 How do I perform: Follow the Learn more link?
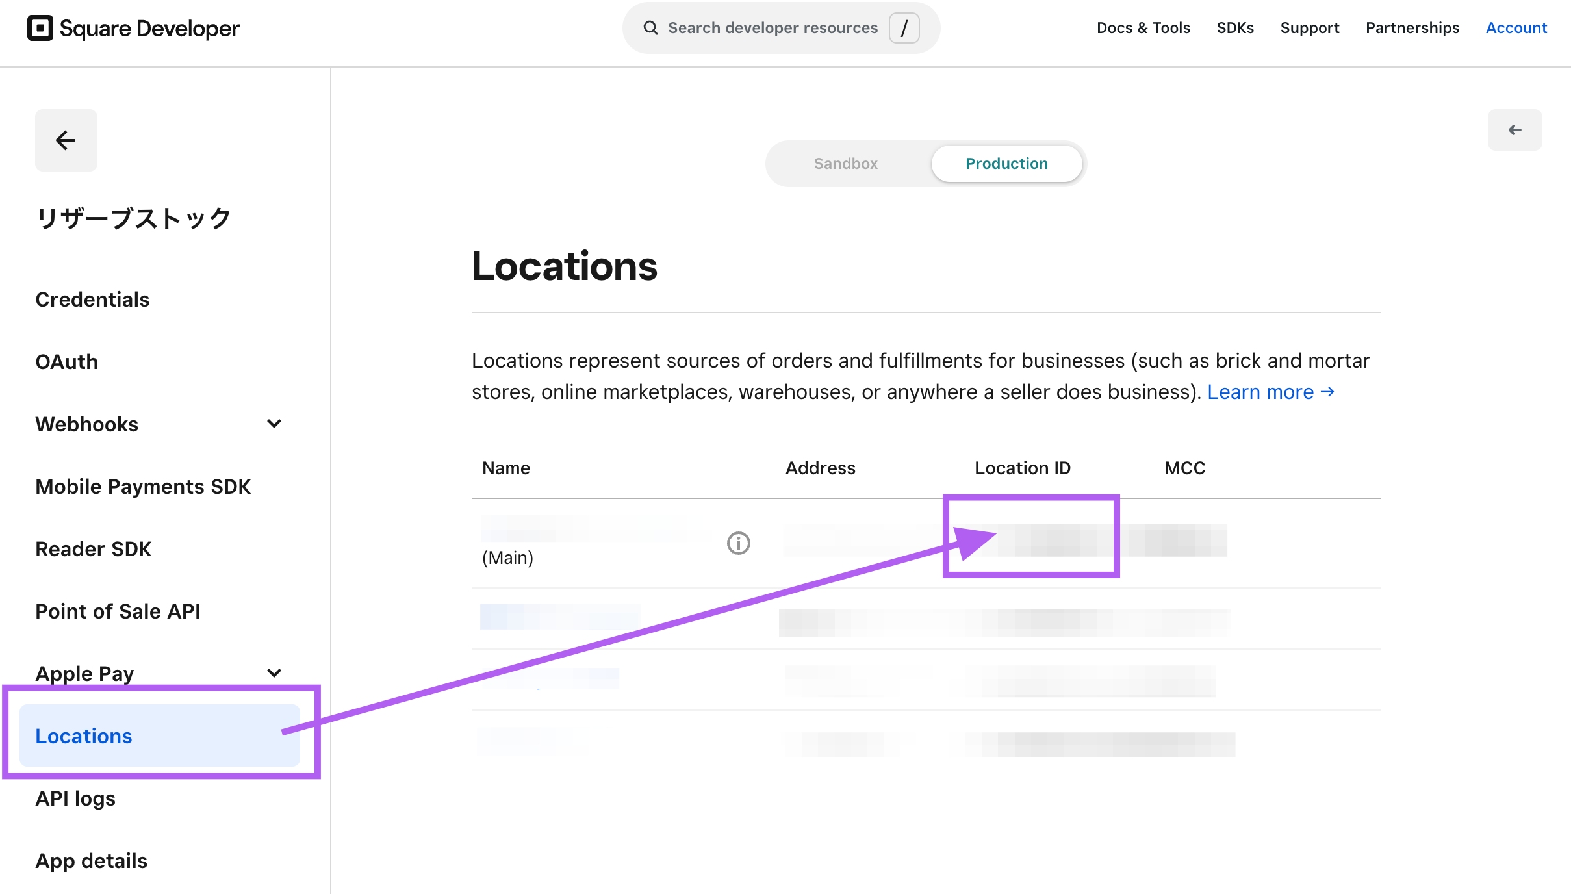click(1271, 392)
